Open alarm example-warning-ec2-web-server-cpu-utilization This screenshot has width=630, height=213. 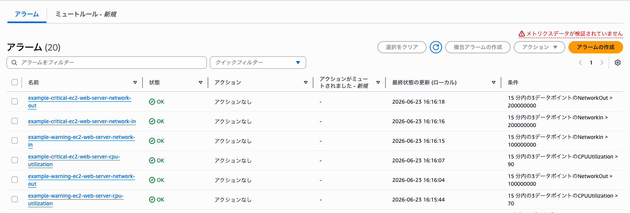click(x=76, y=200)
